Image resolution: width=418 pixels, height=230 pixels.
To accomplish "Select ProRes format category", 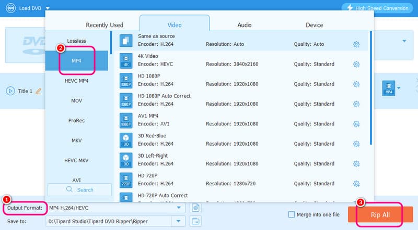I will click(77, 121).
